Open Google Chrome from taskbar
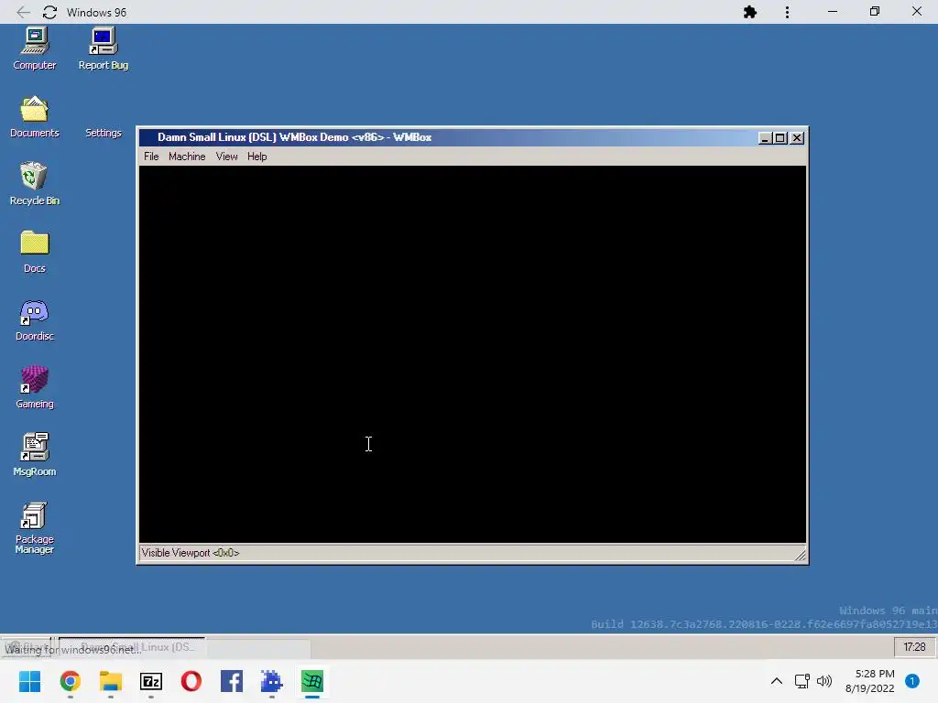938x703 pixels. pos(70,681)
